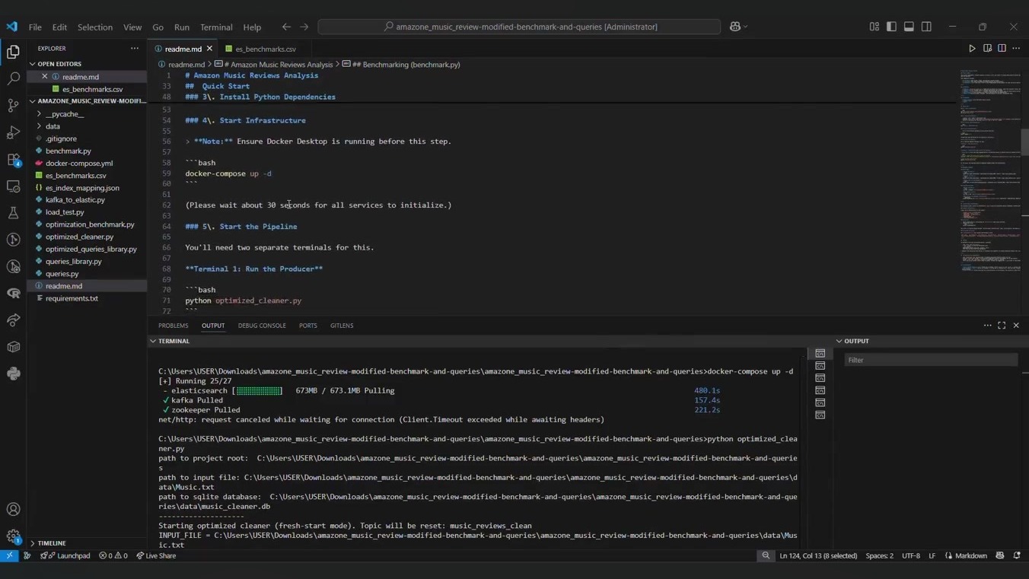Screen dimensions: 1029x579
Task: Switch to the Debug Console tab
Action: tap(262, 326)
